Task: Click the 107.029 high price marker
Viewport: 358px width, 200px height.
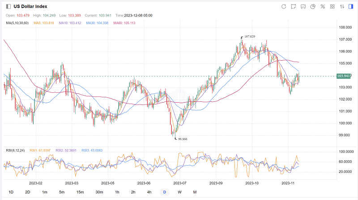Action: (x=248, y=36)
